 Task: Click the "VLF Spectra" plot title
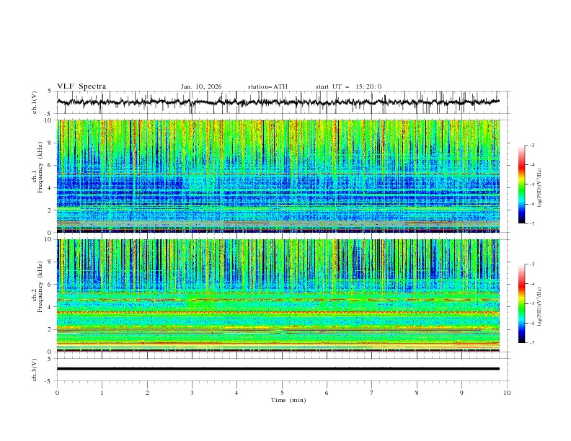tap(81, 86)
